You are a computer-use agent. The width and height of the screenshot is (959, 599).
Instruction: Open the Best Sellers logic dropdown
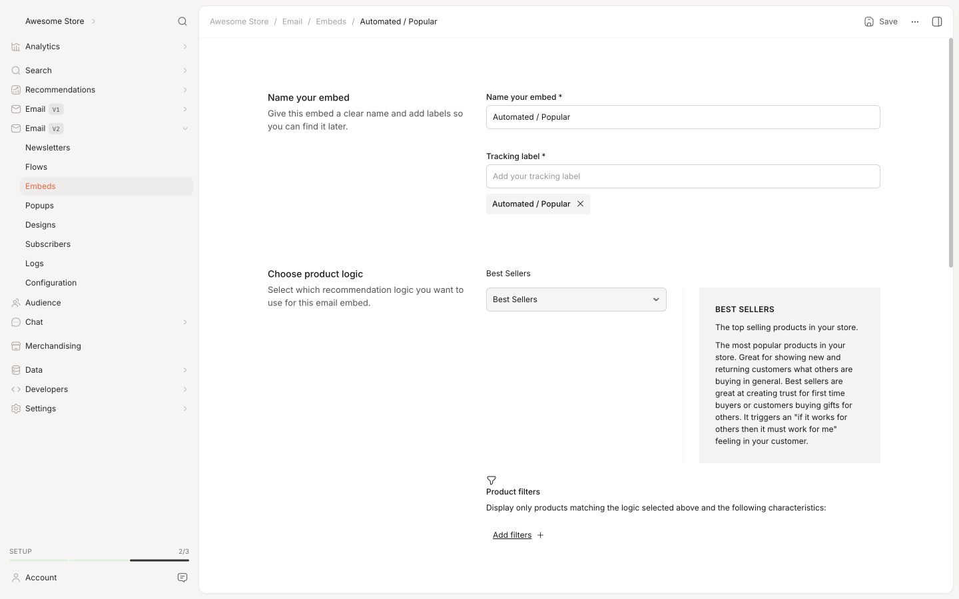pyautogui.click(x=576, y=299)
